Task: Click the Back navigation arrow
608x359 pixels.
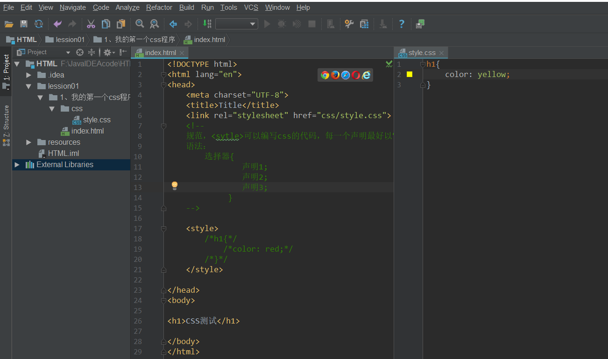Action: pyautogui.click(x=173, y=24)
